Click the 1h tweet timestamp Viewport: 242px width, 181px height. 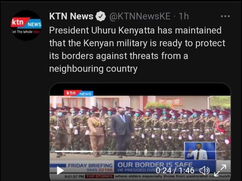184,16
